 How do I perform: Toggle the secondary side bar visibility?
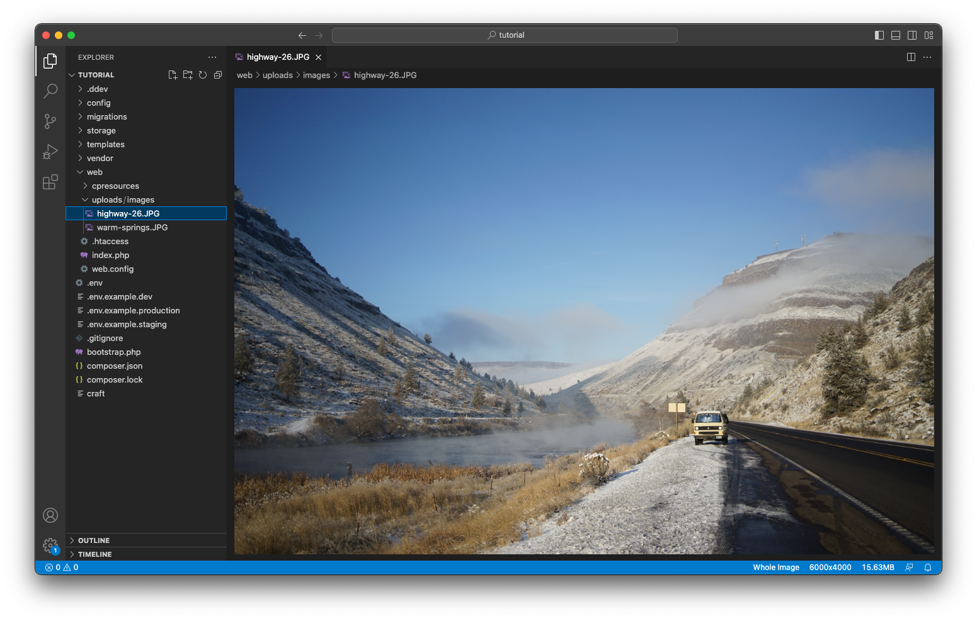click(x=912, y=35)
